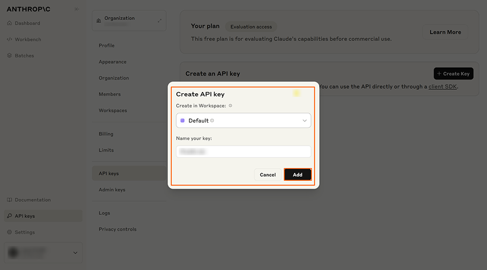Select API keys in settings menu
The height and width of the screenshot is (270, 487).
(x=129, y=173)
